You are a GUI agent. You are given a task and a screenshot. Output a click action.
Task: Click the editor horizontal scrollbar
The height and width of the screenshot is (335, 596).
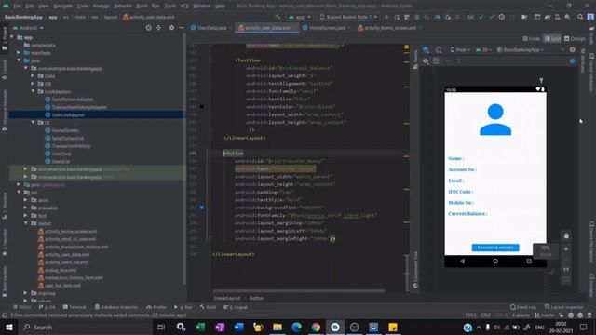coord(298,291)
